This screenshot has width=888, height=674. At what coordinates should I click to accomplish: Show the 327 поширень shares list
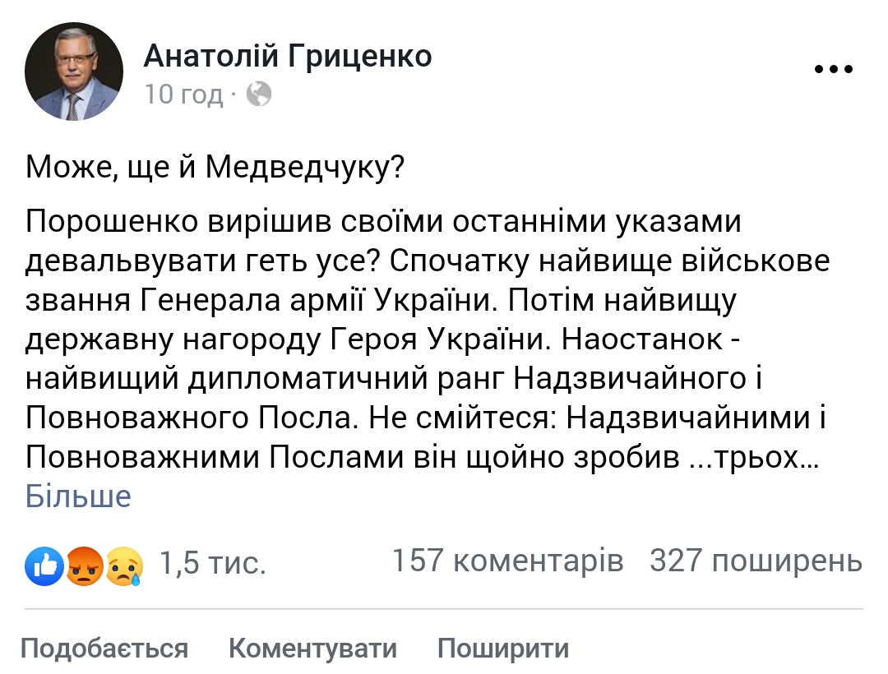[x=756, y=561]
